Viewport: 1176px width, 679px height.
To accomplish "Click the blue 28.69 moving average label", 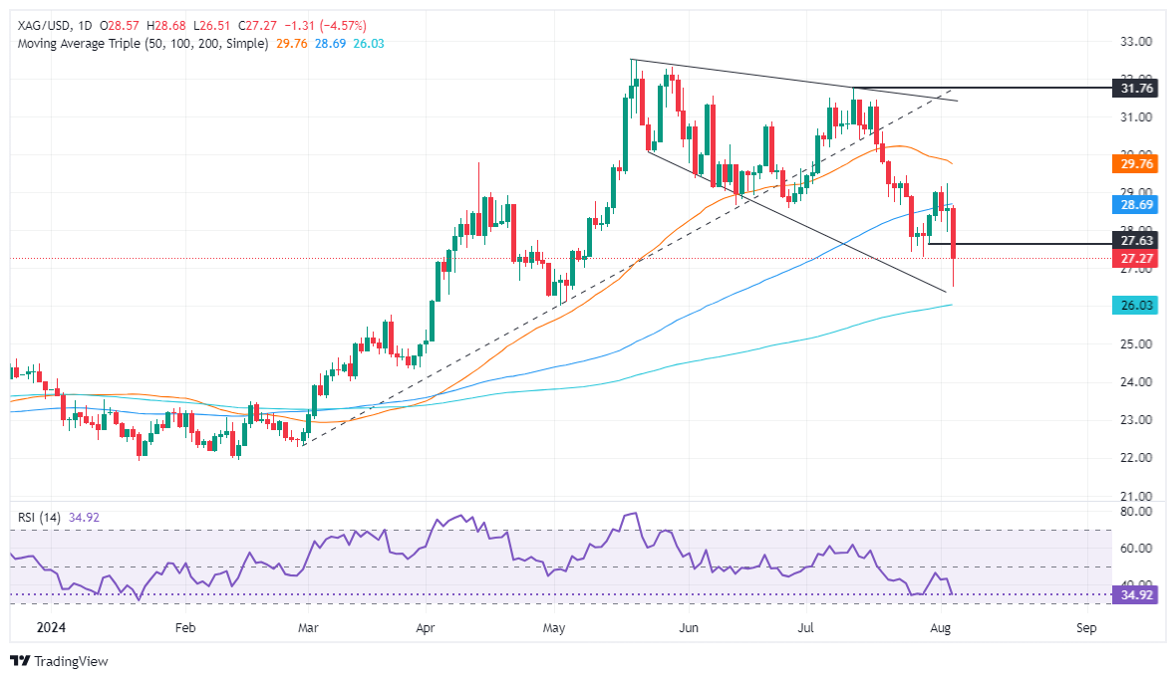I will pos(1135,204).
